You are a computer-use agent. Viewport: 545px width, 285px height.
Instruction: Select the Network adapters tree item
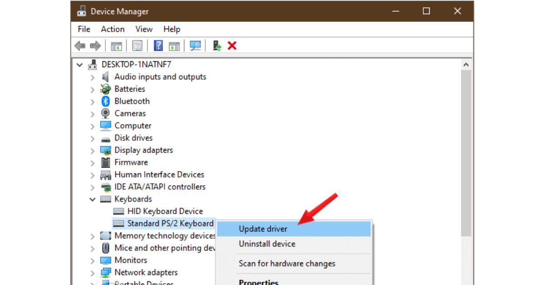146,272
